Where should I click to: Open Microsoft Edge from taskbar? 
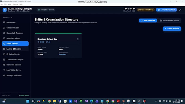pos(92,101)
